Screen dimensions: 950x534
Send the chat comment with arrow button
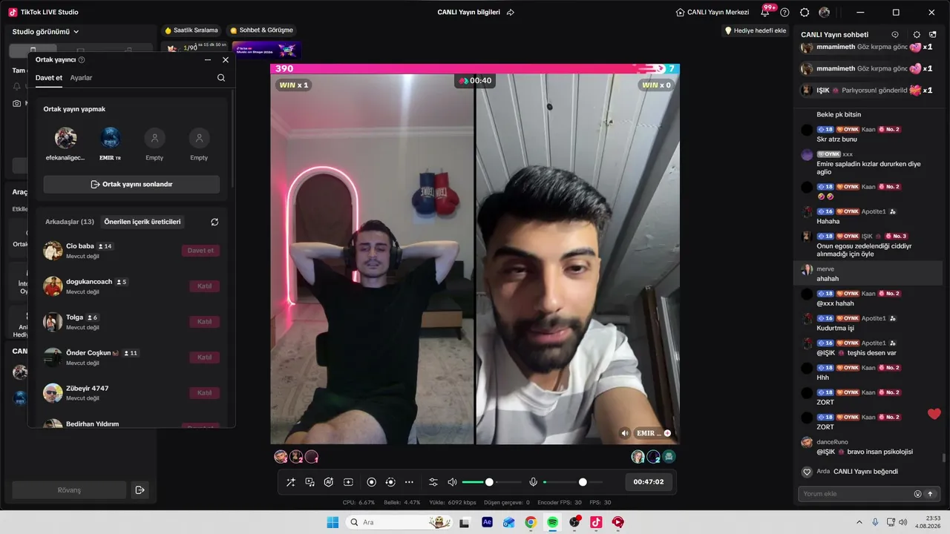[930, 494]
